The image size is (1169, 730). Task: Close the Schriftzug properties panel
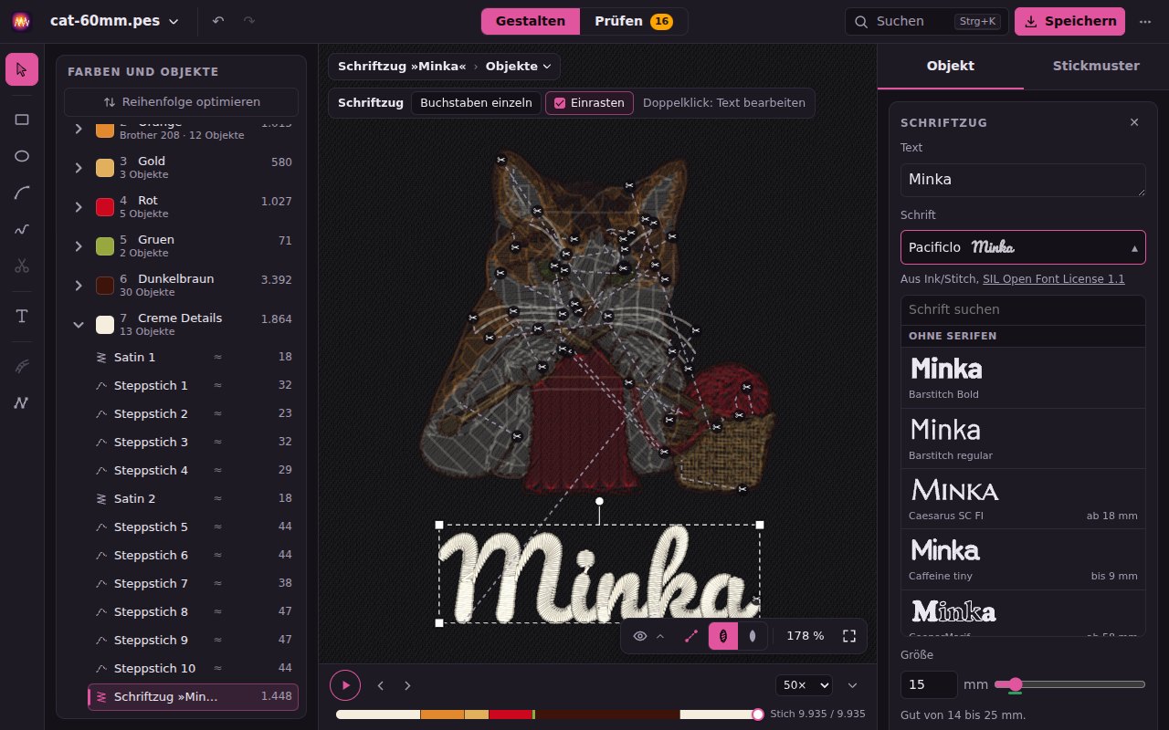(x=1134, y=122)
